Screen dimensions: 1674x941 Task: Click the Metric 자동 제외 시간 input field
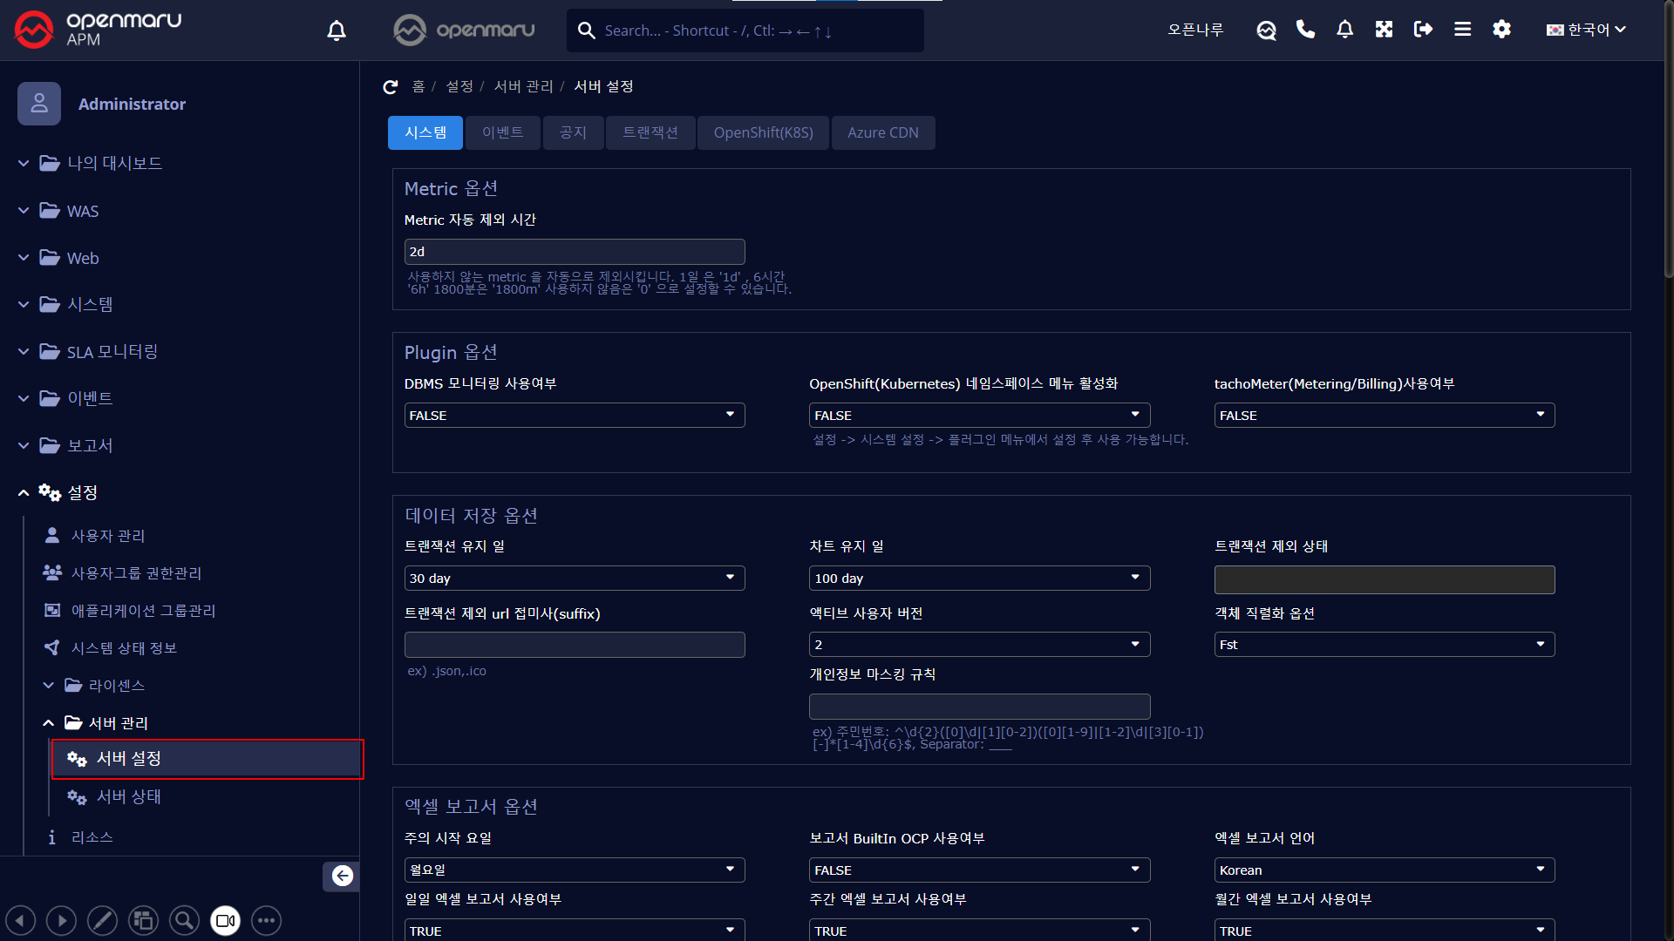[574, 252]
